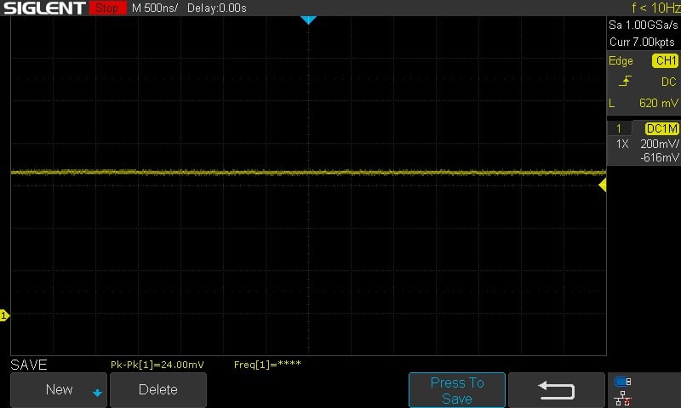Screen dimensions: 681x408
Task: Click the Pk-Pk[1]=24.00mV measurement
Action: (x=157, y=365)
